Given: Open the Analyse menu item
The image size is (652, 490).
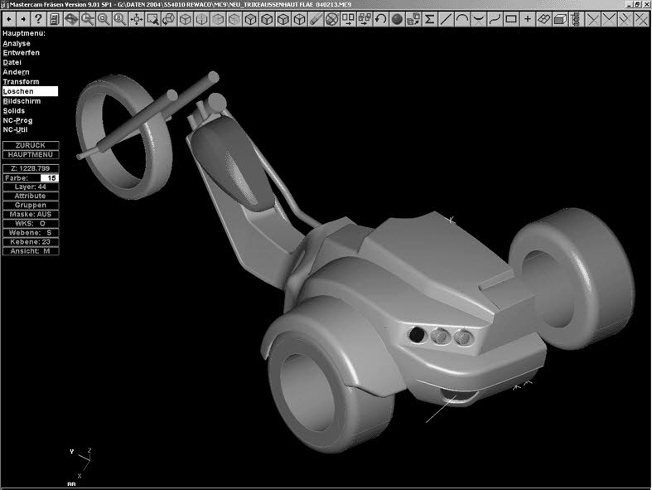Looking at the screenshot, I should [17, 43].
